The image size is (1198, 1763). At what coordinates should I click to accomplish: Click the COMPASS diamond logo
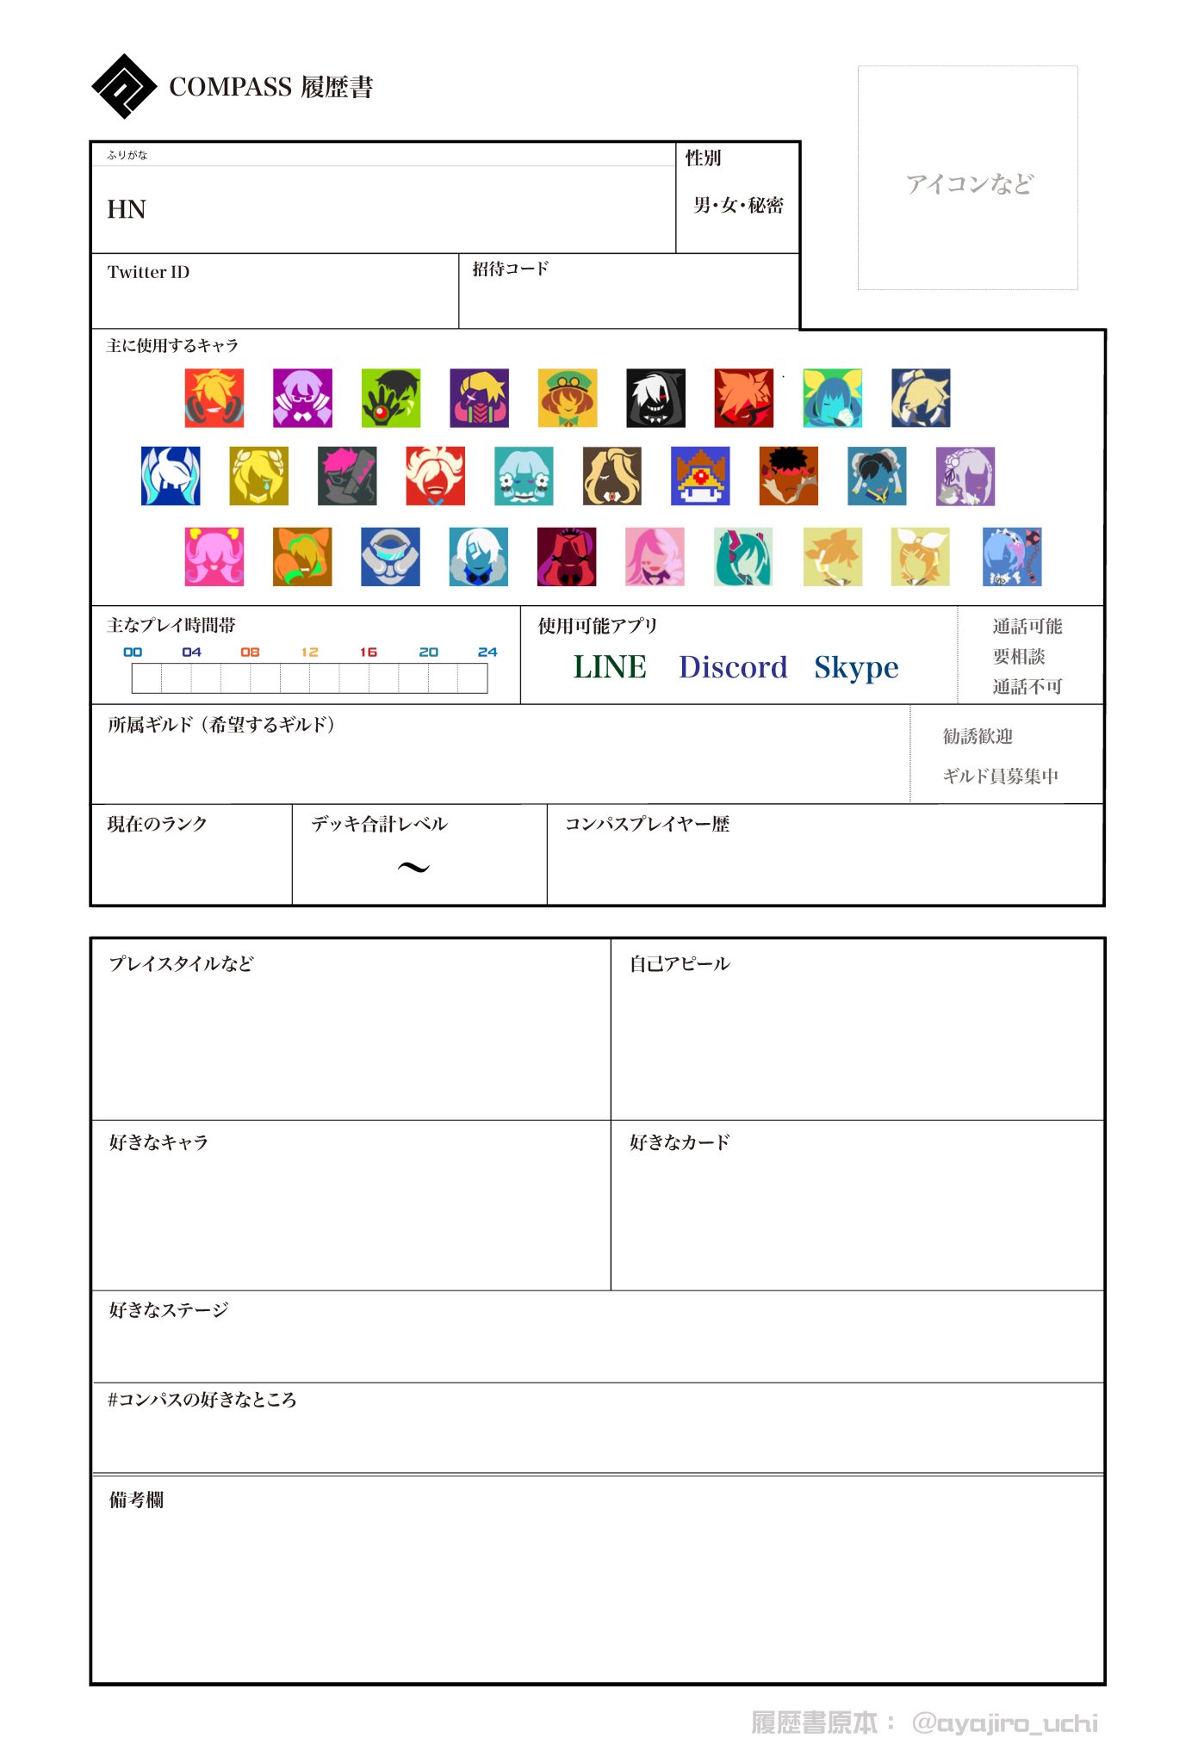coord(124,86)
